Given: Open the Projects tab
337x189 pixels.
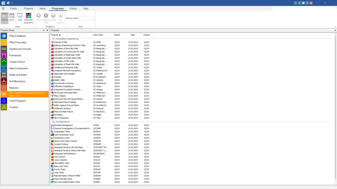Looking at the screenshot, I should coord(28,9).
